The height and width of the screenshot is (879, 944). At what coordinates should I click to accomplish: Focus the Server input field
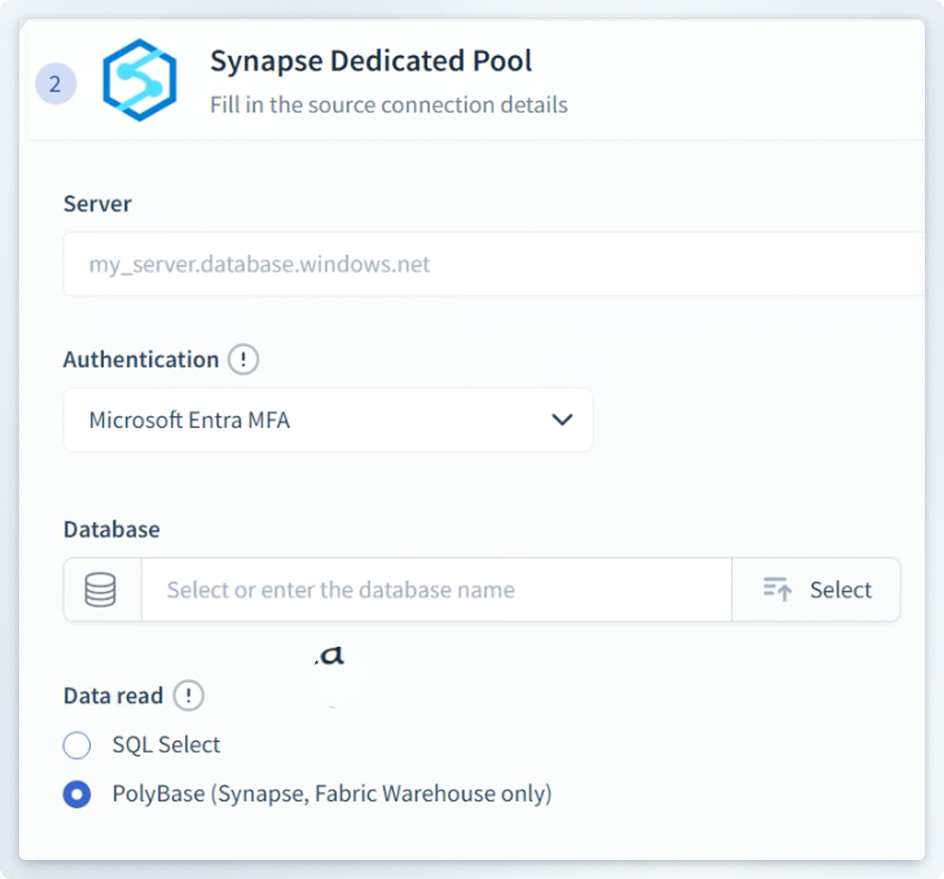[493, 264]
